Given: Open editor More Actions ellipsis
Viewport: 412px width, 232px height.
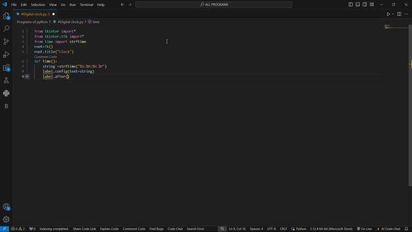Looking at the screenshot, I should (406, 14).
